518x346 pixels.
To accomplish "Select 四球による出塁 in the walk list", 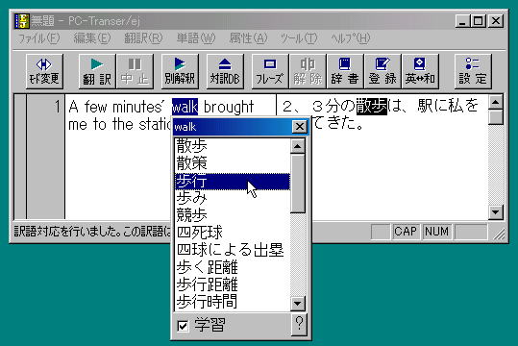I will [x=233, y=250].
